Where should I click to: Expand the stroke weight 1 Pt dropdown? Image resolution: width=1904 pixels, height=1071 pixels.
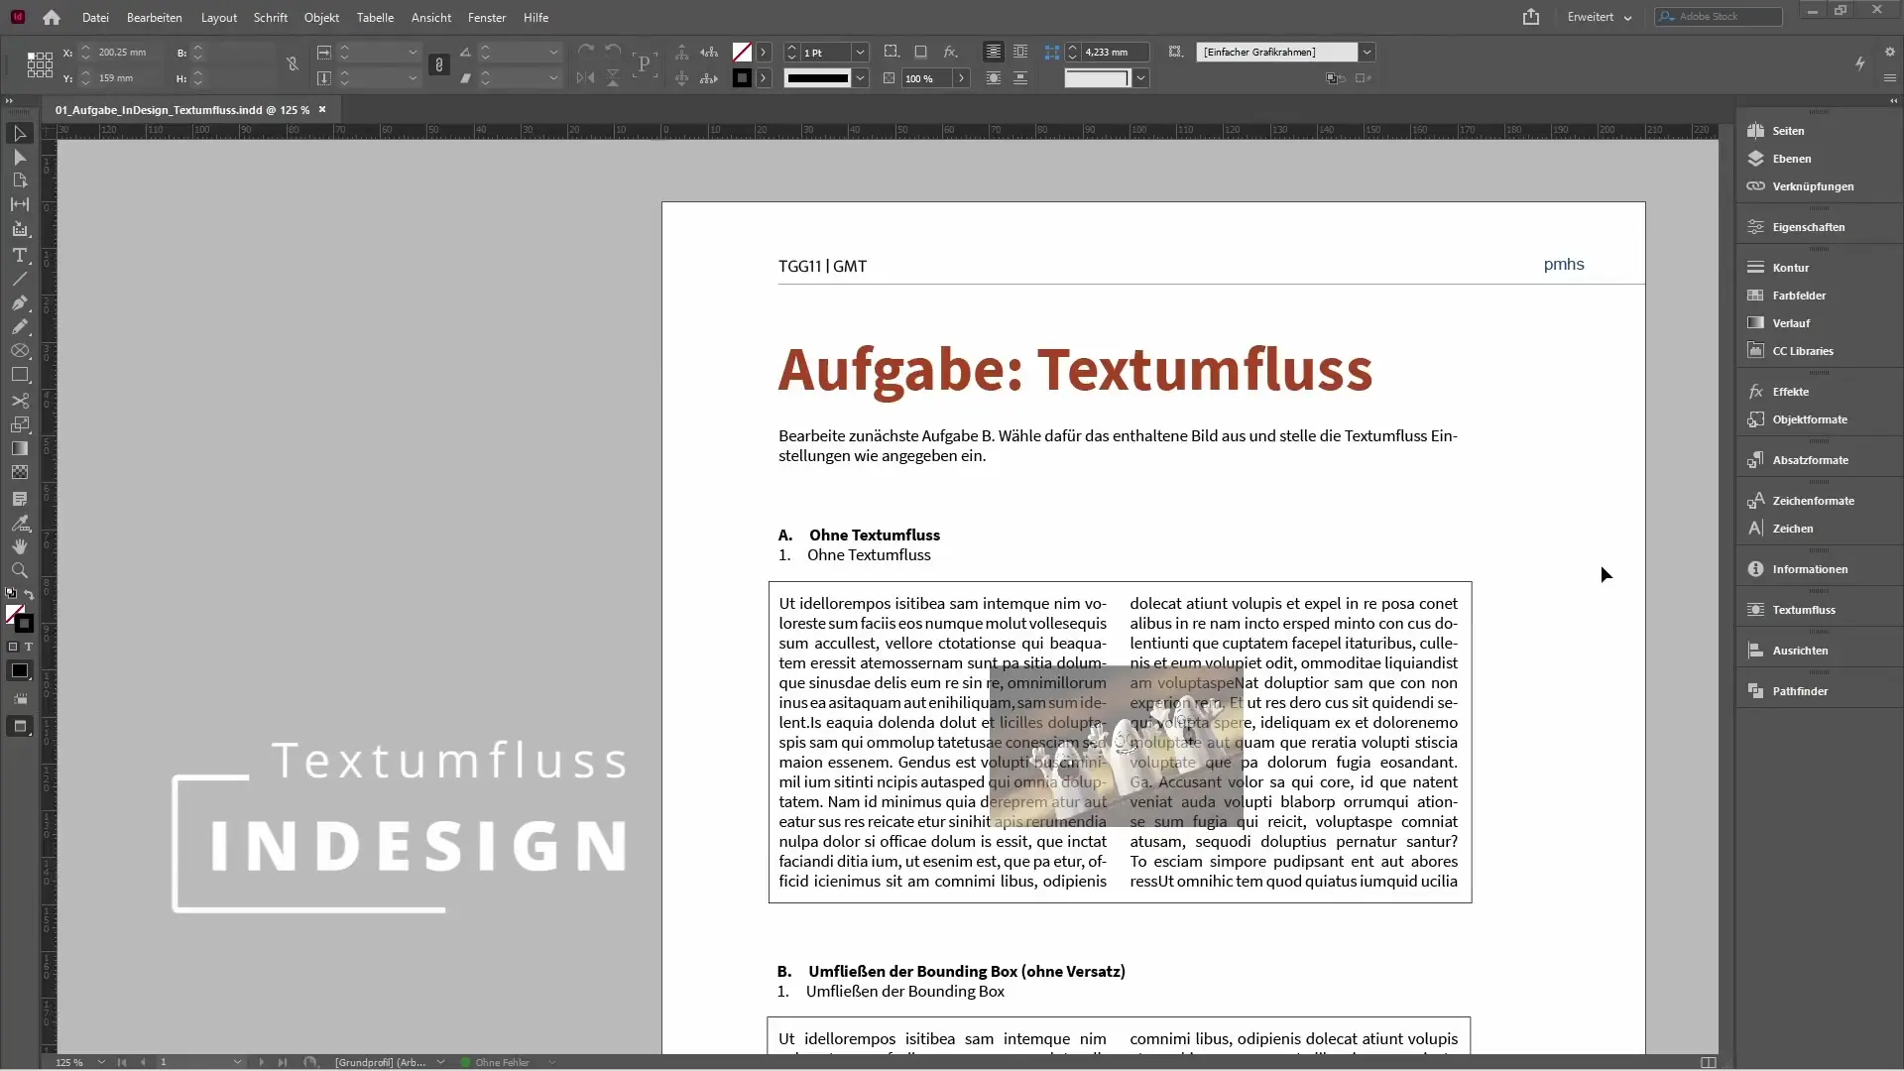point(860,52)
